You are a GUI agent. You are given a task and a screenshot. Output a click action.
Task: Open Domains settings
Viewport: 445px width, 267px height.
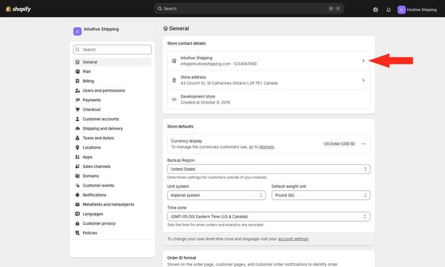tap(112, 176)
